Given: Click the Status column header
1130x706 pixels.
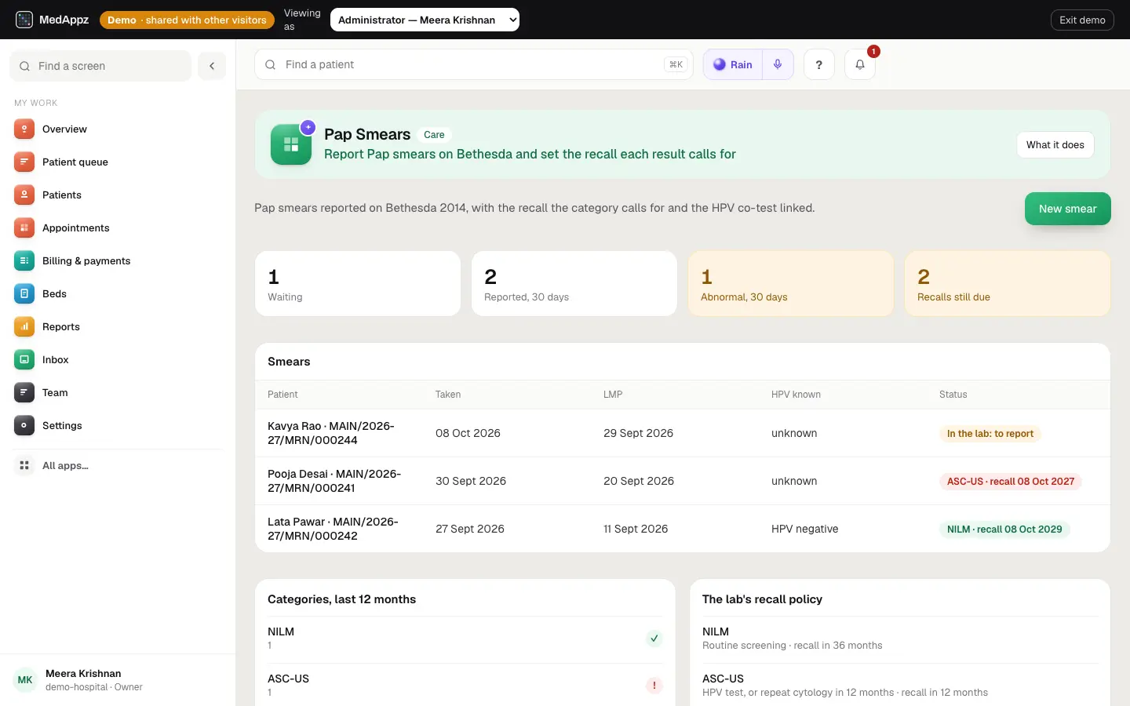Looking at the screenshot, I should (953, 395).
